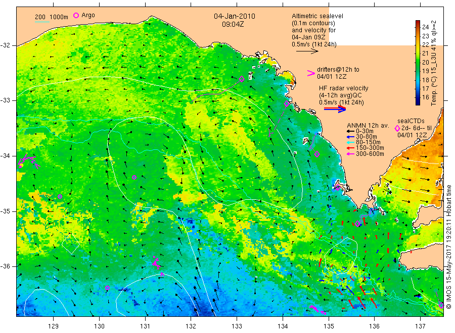455x333 pixels.
Task: Click the longitude axis label 132
Action: 191,326
